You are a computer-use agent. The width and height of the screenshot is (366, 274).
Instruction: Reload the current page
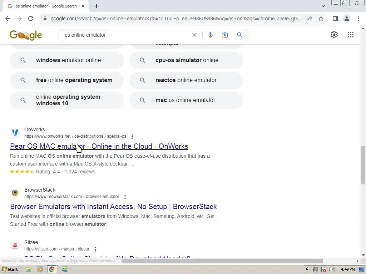pos(31,19)
